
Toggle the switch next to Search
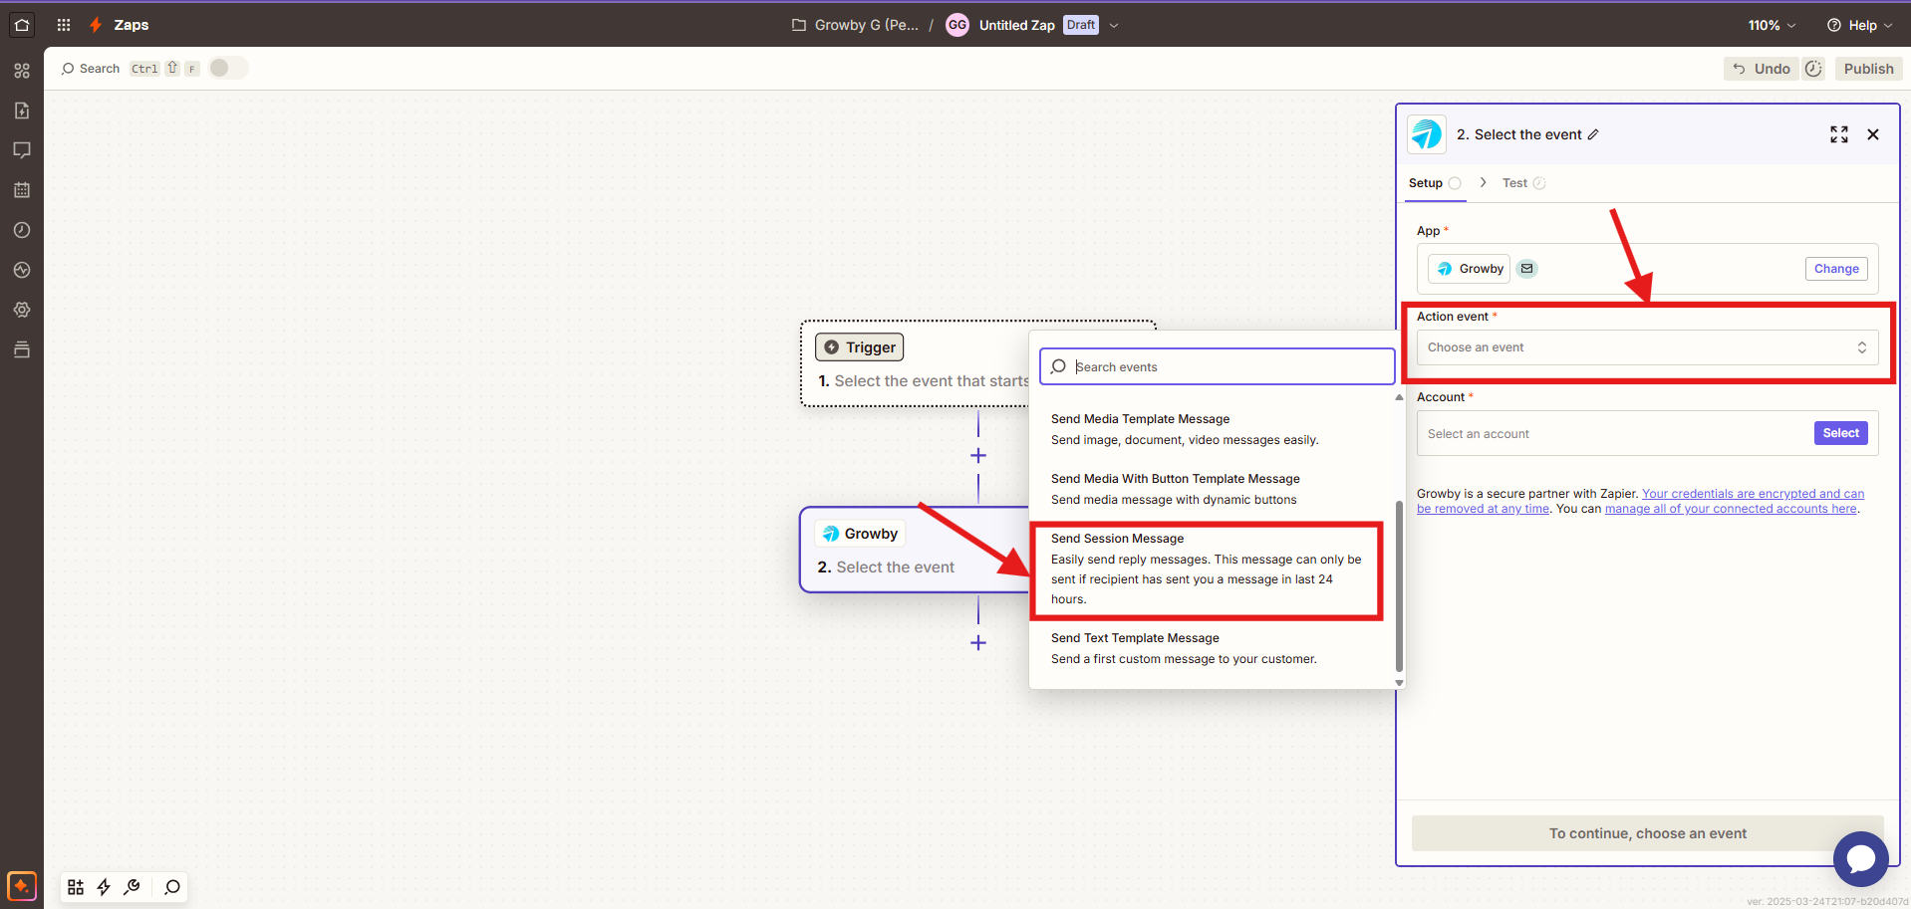click(228, 68)
